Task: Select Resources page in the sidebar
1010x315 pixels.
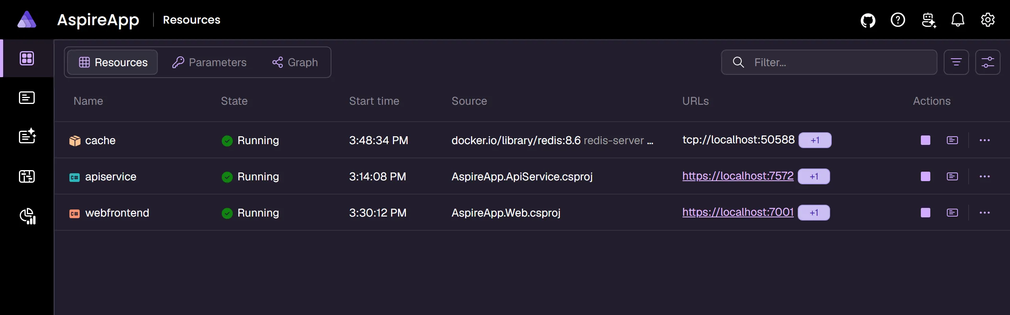Action: coord(27,58)
